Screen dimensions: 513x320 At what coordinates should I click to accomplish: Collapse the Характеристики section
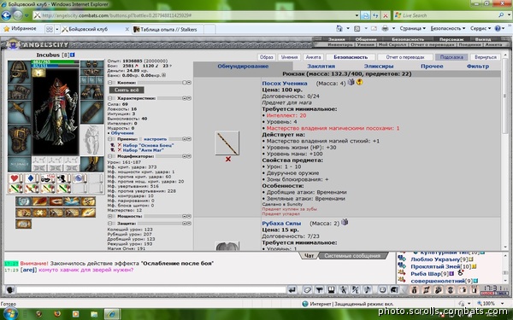[110, 98]
